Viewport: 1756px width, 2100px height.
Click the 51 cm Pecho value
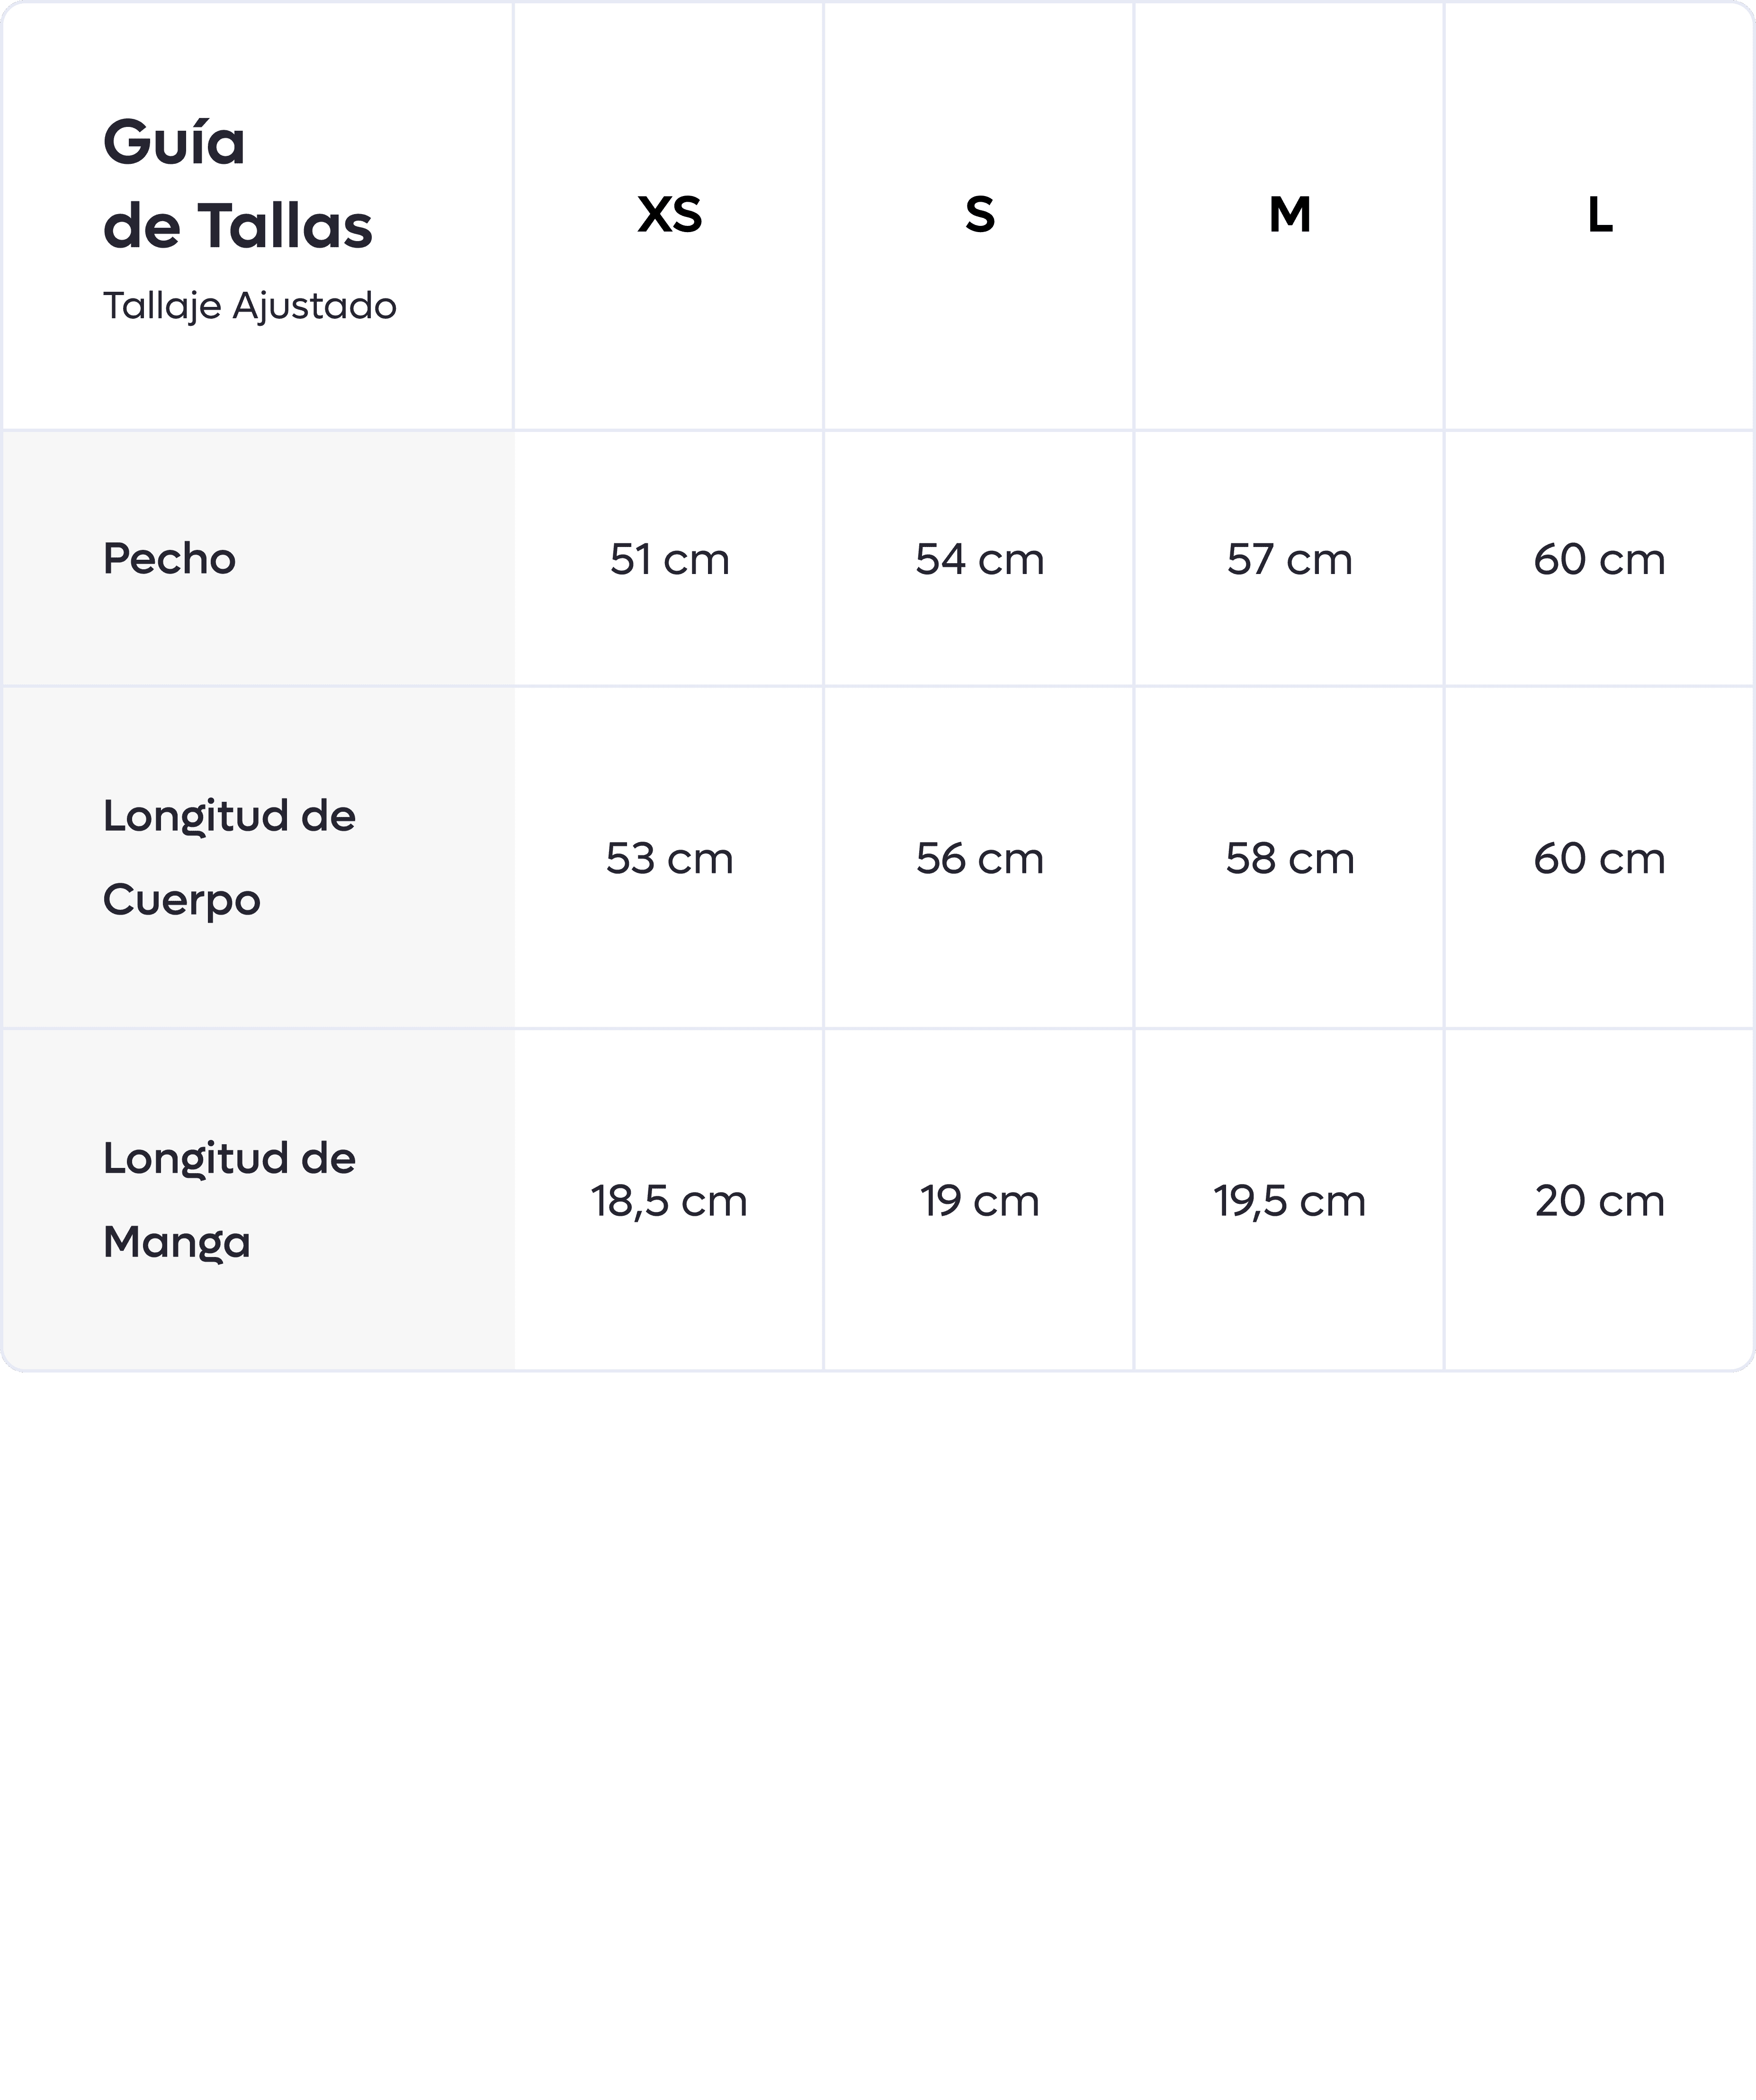click(669, 559)
